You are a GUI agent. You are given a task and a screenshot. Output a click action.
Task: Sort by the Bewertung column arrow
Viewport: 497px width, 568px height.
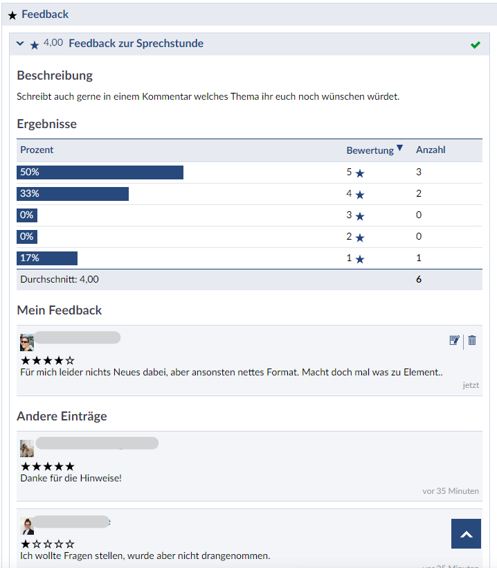[399, 148]
